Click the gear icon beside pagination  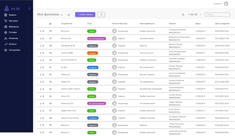pyautogui.click(x=183, y=15)
